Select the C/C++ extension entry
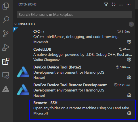 pos(74,37)
